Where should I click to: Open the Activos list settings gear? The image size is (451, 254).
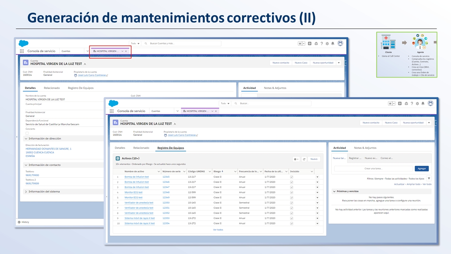coord(296,159)
